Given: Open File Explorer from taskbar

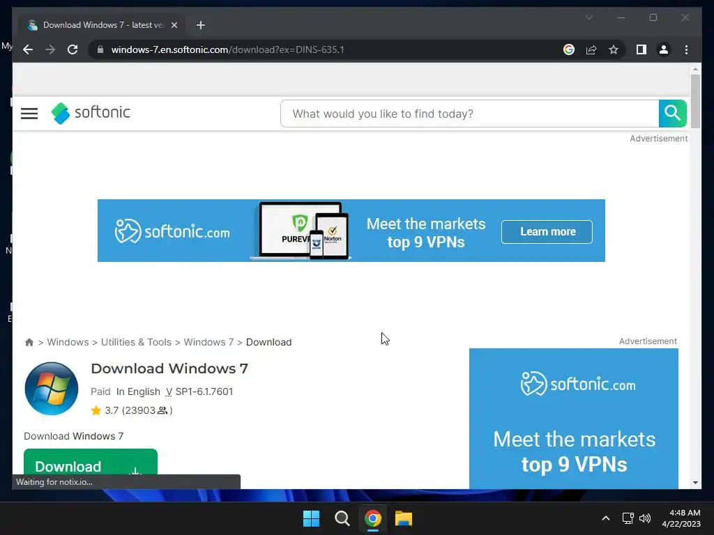Looking at the screenshot, I should 404,518.
